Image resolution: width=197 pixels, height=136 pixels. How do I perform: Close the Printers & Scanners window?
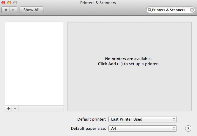pyautogui.click(x=4, y=3)
